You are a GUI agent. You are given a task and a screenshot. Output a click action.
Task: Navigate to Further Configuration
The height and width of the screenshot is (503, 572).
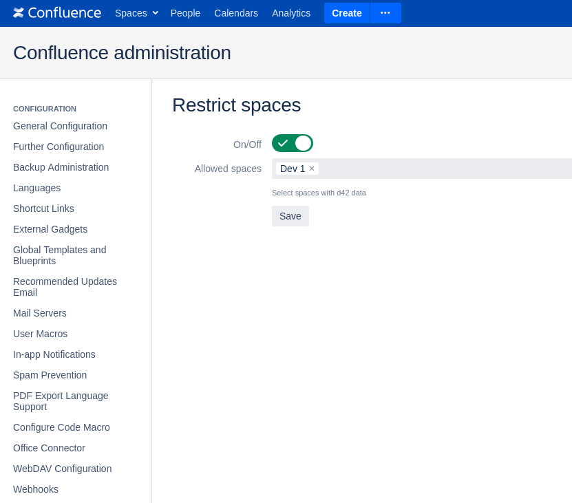point(59,147)
